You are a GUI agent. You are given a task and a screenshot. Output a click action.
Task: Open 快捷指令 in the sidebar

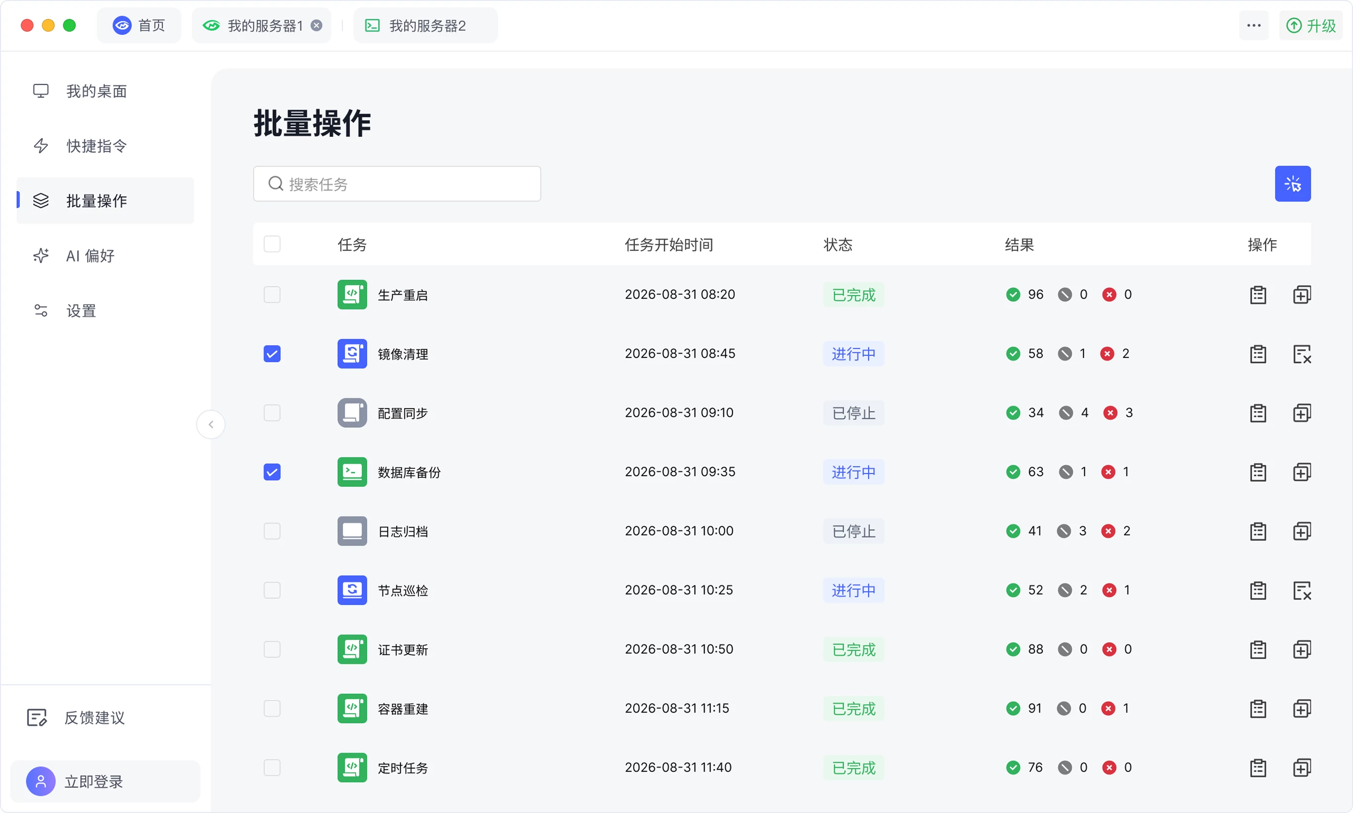click(x=105, y=146)
